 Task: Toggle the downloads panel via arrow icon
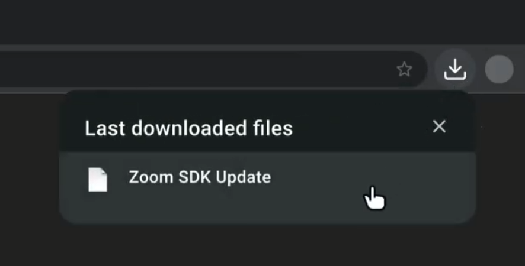454,69
